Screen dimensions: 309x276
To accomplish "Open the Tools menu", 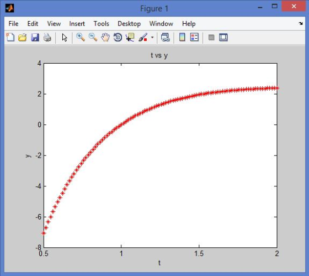I will [102, 24].
